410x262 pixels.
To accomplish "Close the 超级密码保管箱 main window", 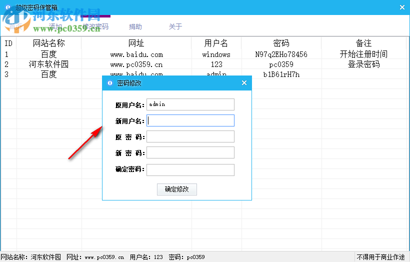I will click(x=402, y=7).
